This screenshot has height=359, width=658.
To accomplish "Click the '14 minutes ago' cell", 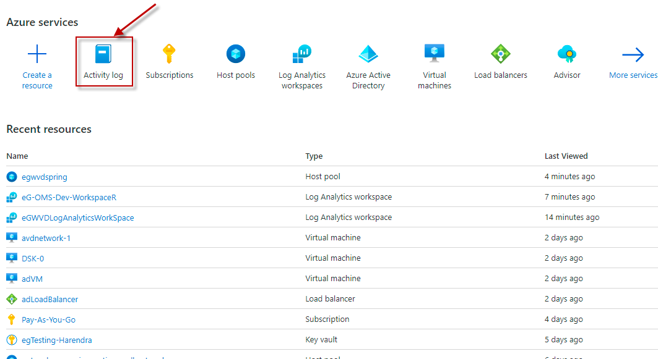I will [x=572, y=217].
